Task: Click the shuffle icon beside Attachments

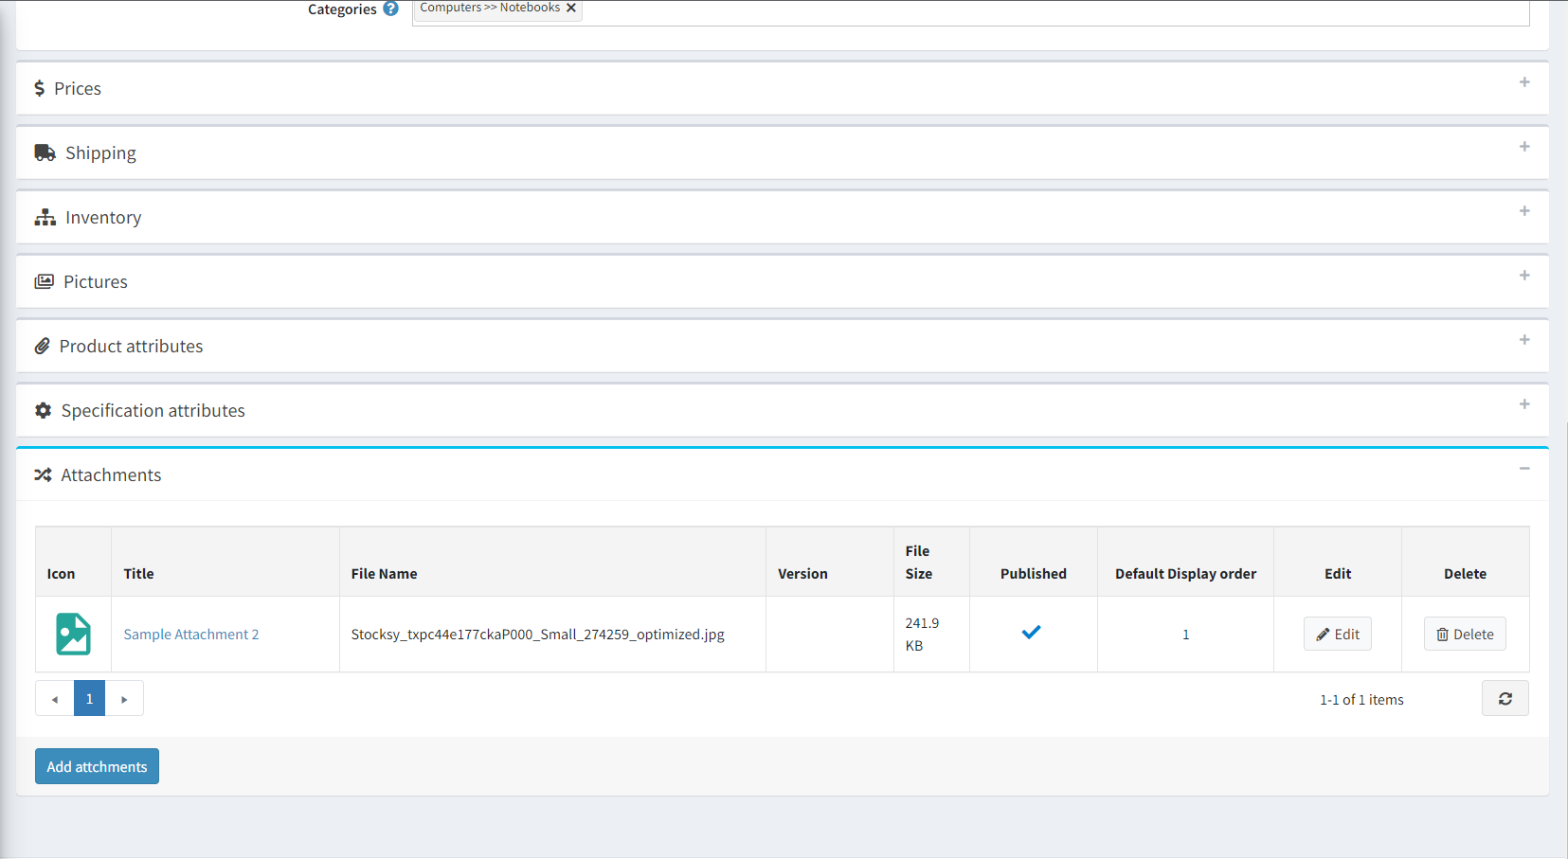Action: [43, 474]
